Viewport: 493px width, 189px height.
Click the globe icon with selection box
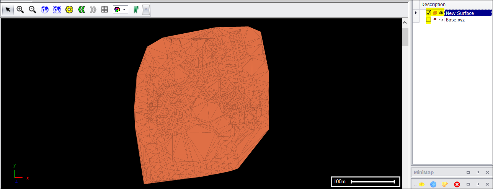[57, 10]
